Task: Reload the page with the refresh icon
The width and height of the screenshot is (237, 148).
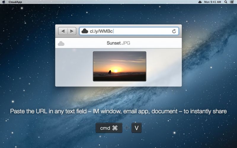Action: [x=174, y=31]
